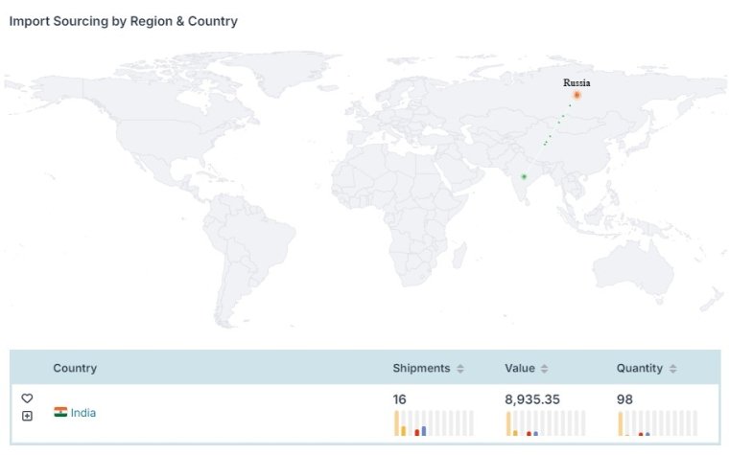Click the Shipments column header text

point(421,368)
